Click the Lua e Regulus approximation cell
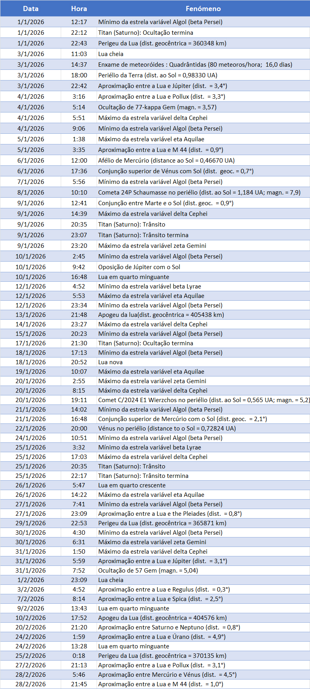This screenshot has height=689, width=310. point(164,589)
